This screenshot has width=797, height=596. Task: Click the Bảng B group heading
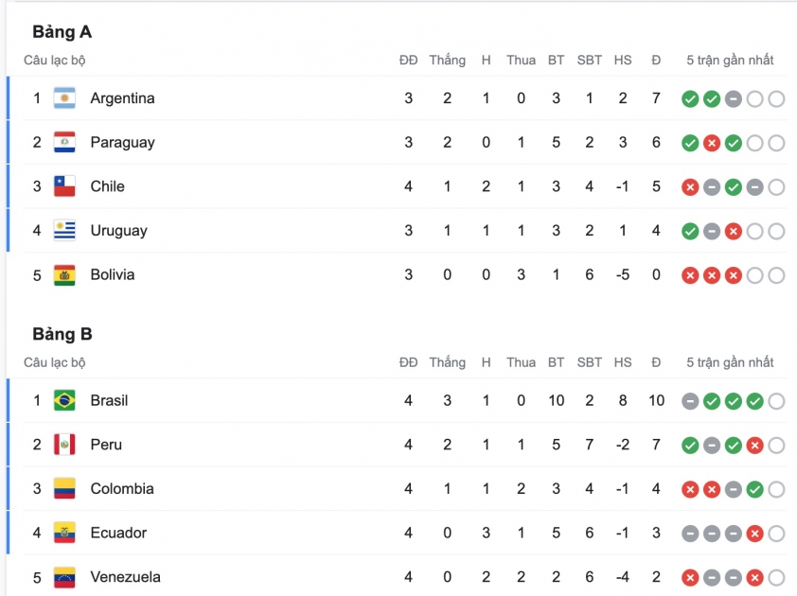tap(62, 334)
